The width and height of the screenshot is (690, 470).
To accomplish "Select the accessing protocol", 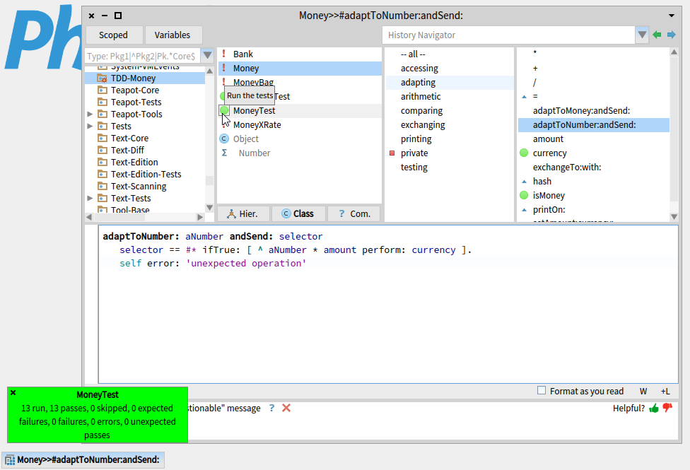I will [450, 69].
